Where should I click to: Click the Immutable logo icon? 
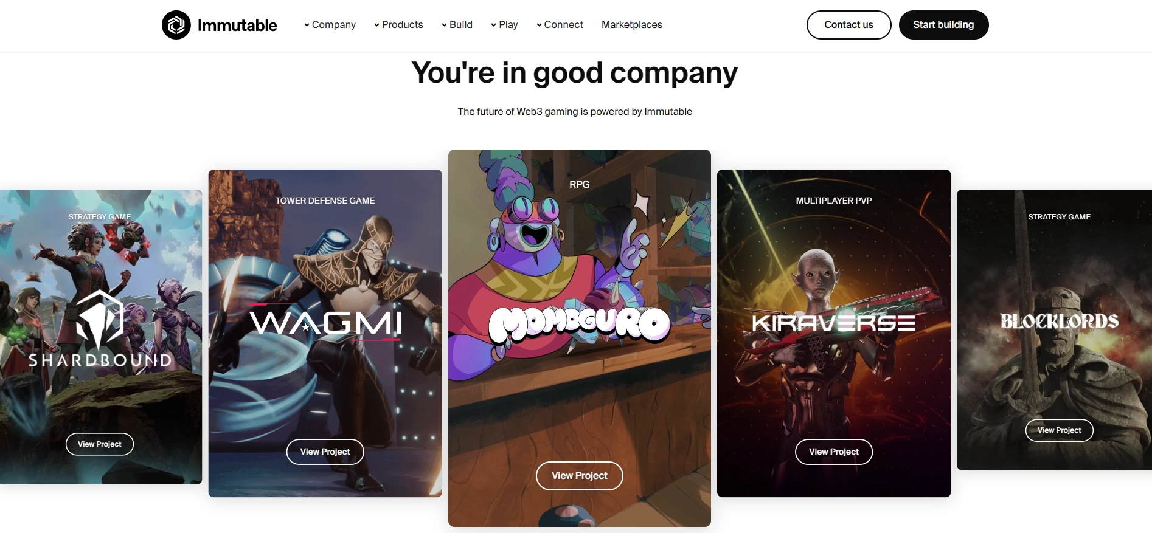176,25
